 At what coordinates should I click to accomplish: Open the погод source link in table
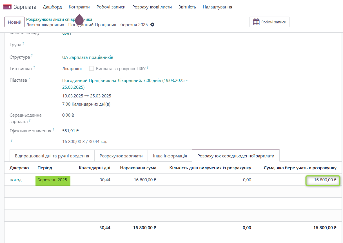[x=15, y=180]
